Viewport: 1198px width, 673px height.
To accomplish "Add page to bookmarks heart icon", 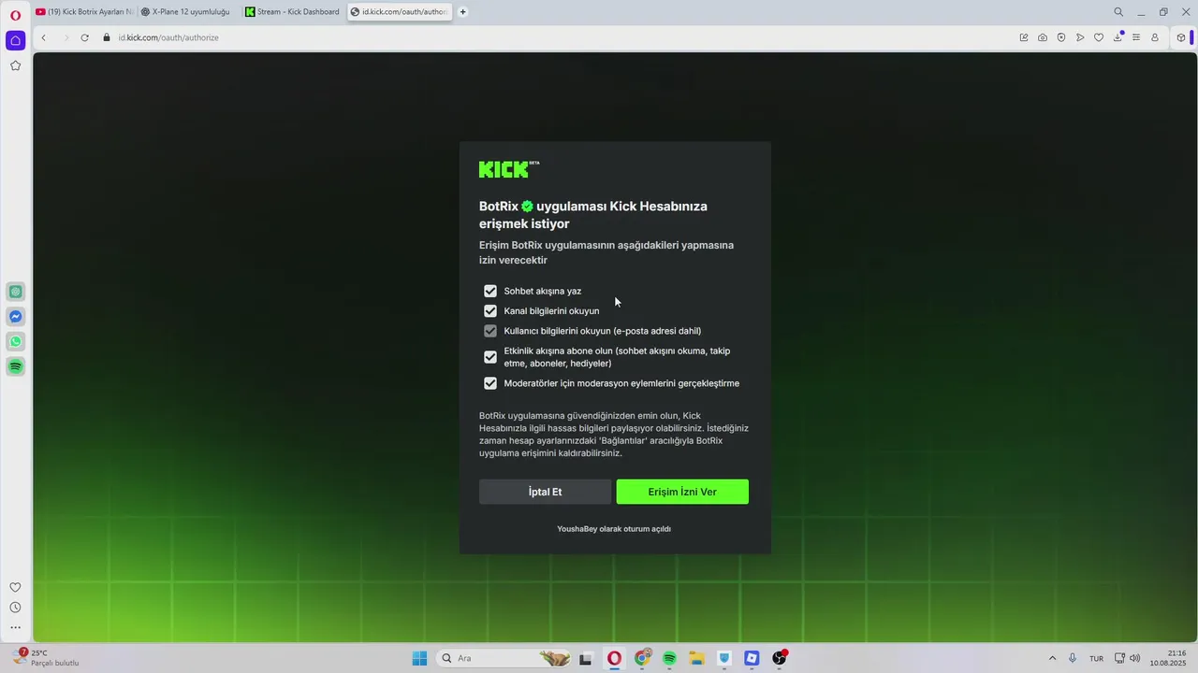I will click(x=1099, y=37).
